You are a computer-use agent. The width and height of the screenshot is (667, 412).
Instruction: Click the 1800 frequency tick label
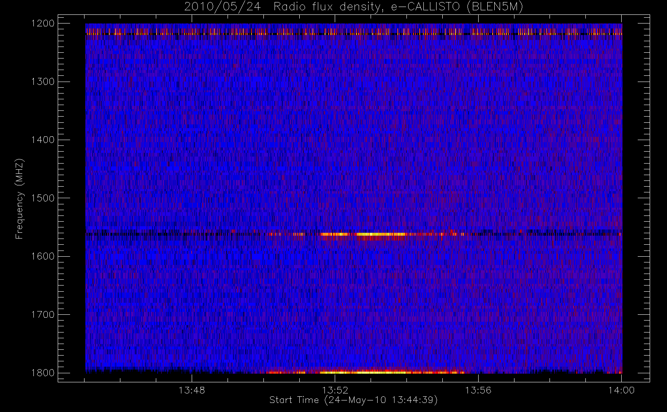pyautogui.click(x=43, y=373)
